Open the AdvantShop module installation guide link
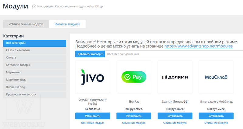Image resolution: width=243 pixels, height=129 pixels. tap(70, 6)
